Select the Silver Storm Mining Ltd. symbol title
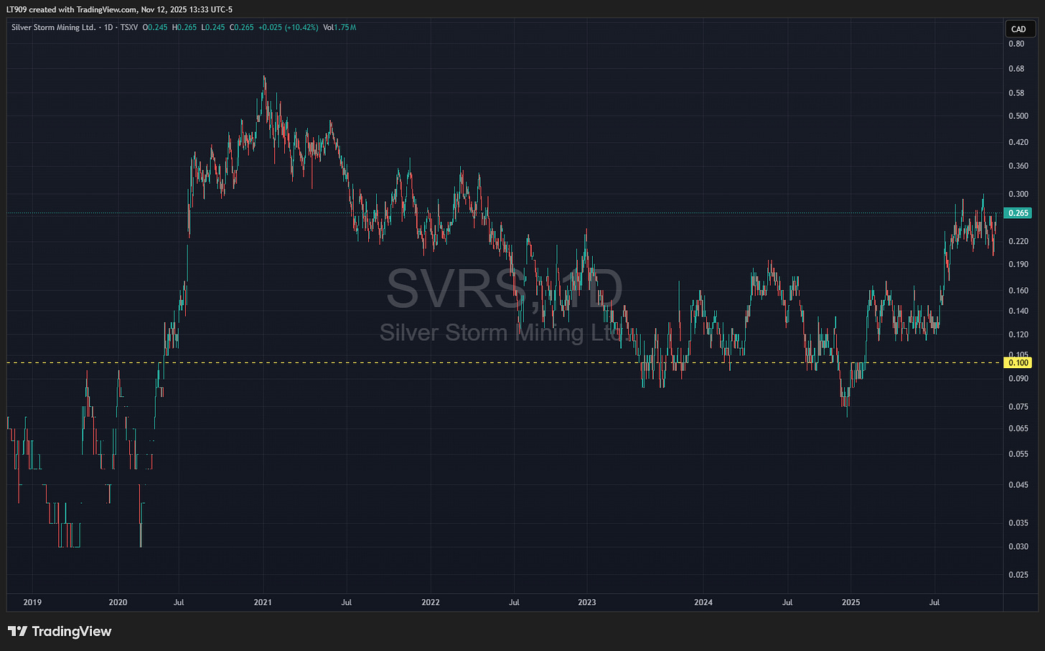Viewport: 1045px width, 651px height. click(53, 27)
